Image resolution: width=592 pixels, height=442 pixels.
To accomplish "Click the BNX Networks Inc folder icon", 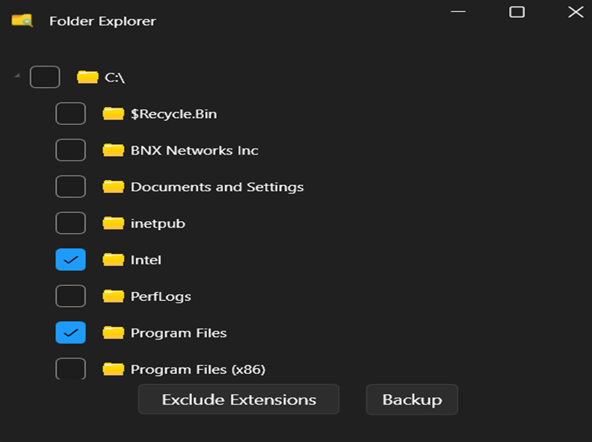I will (x=113, y=150).
